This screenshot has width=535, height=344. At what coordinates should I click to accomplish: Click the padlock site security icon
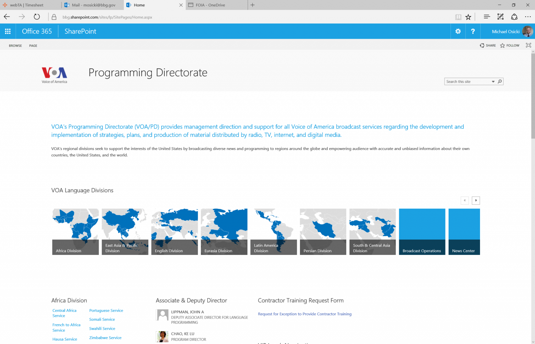coord(54,17)
